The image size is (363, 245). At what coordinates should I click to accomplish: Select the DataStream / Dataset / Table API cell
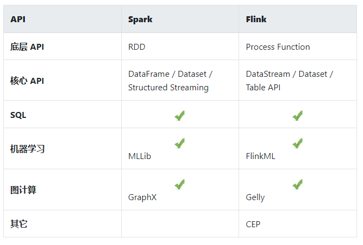tap(289, 81)
